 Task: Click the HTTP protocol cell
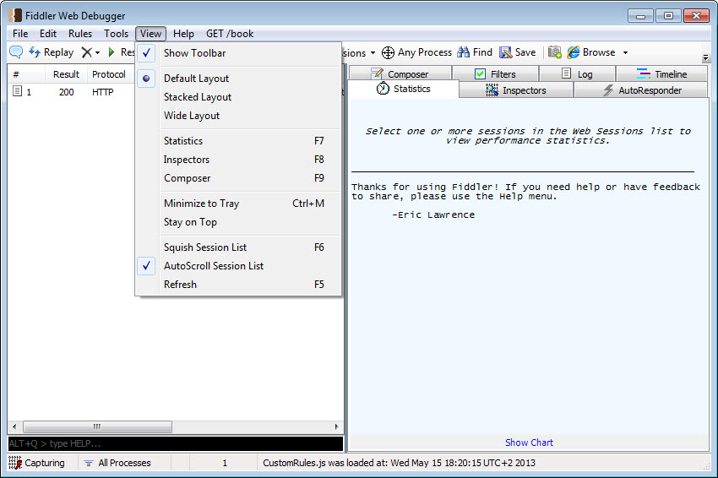click(102, 92)
